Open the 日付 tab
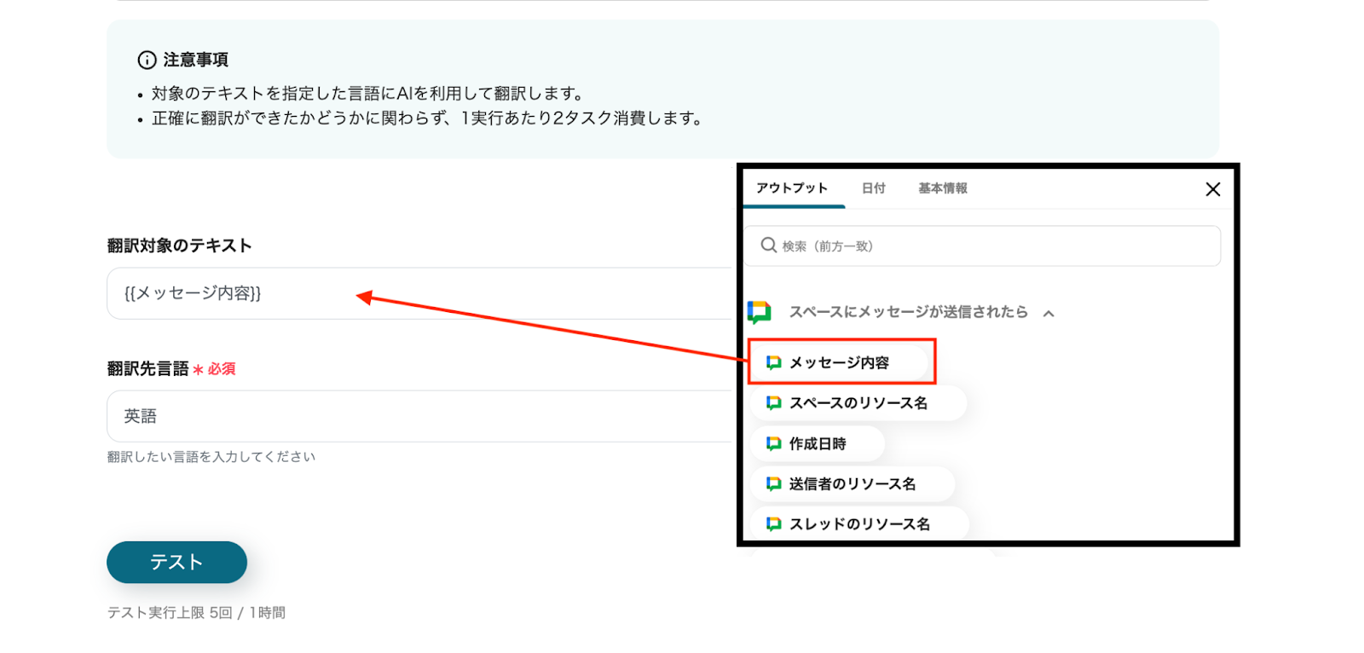This screenshot has width=1364, height=653. [874, 188]
